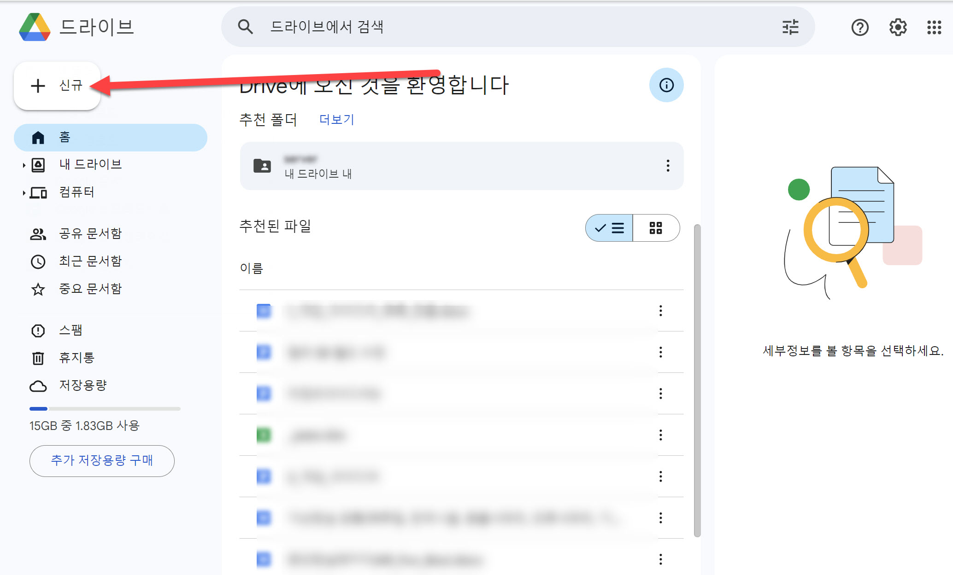Open the Google apps grid launcher
This screenshot has width=953, height=575.
(934, 28)
